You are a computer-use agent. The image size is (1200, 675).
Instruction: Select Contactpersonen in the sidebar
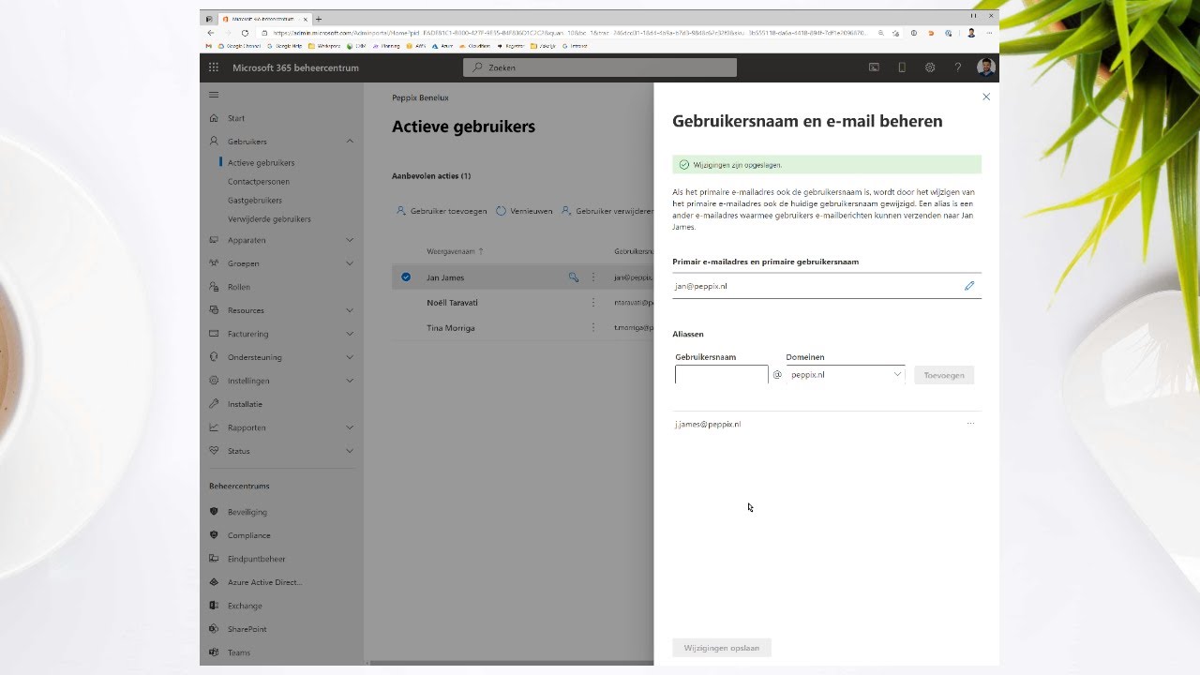259,182
